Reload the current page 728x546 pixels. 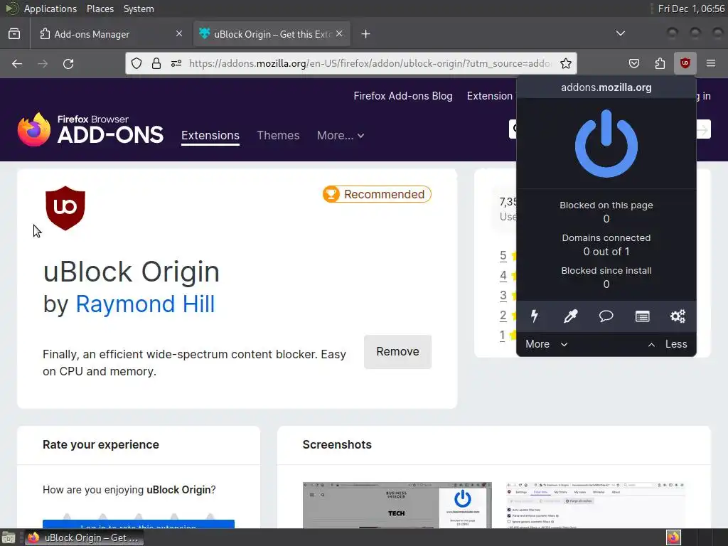point(68,63)
